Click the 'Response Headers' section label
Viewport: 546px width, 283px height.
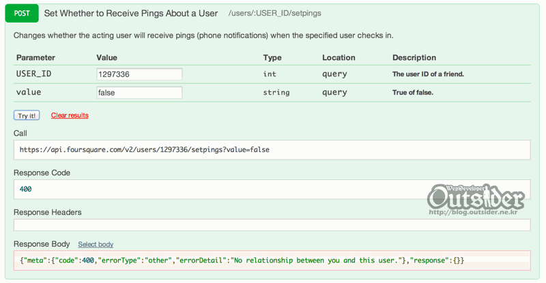[47, 212]
